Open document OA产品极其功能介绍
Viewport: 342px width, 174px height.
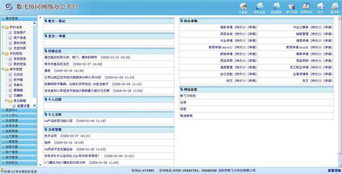[x=58, y=121]
